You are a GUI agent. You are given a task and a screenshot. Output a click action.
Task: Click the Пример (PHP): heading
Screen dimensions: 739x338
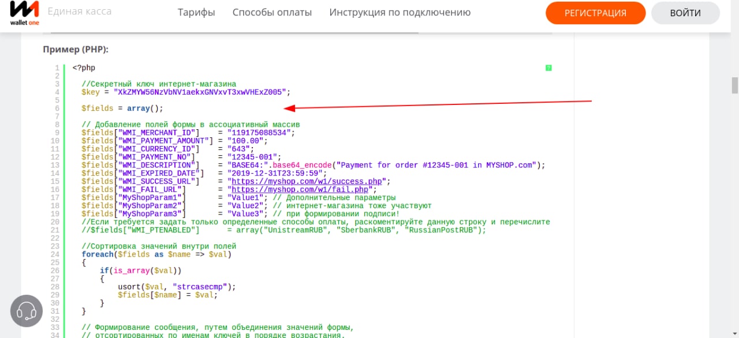pos(76,50)
